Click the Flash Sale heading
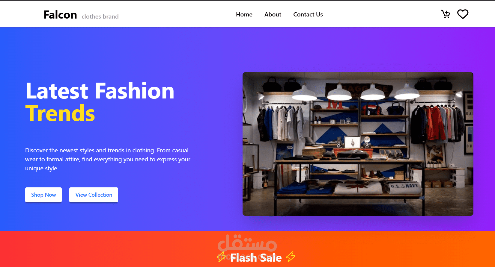Viewport: 495px width, 267px height. pyautogui.click(x=256, y=257)
